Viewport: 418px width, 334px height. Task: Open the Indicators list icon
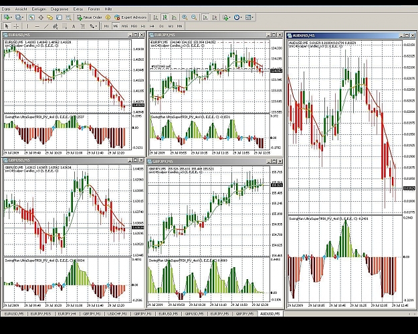pyautogui.click(x=225, y=17)
